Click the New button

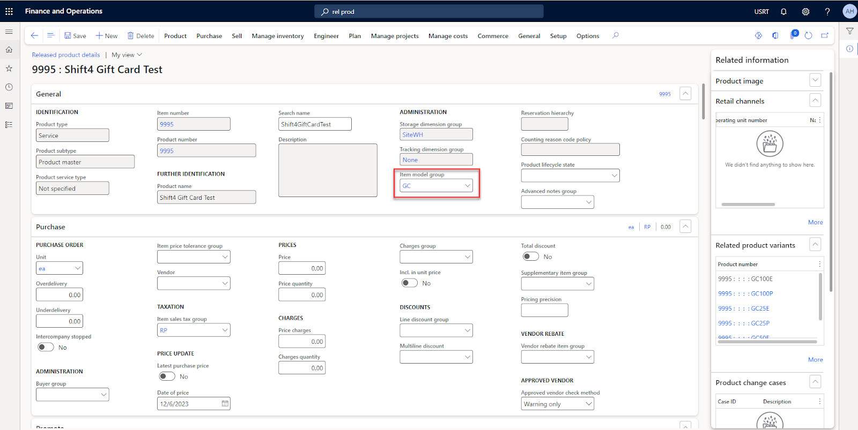pos(107,36)
